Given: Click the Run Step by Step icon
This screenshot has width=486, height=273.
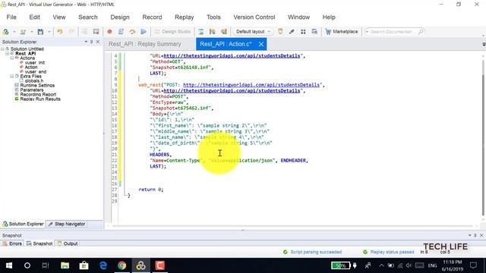Looking at the screenshot, I should [x=132, y=32].
